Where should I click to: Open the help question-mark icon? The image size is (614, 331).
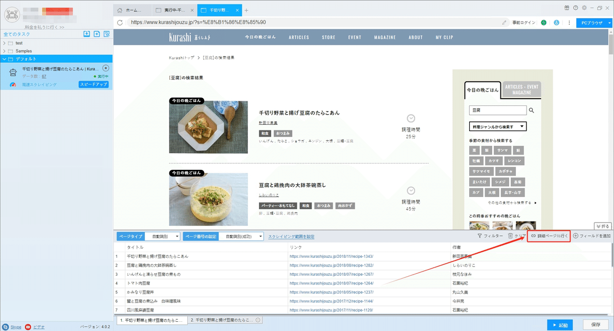576,8
